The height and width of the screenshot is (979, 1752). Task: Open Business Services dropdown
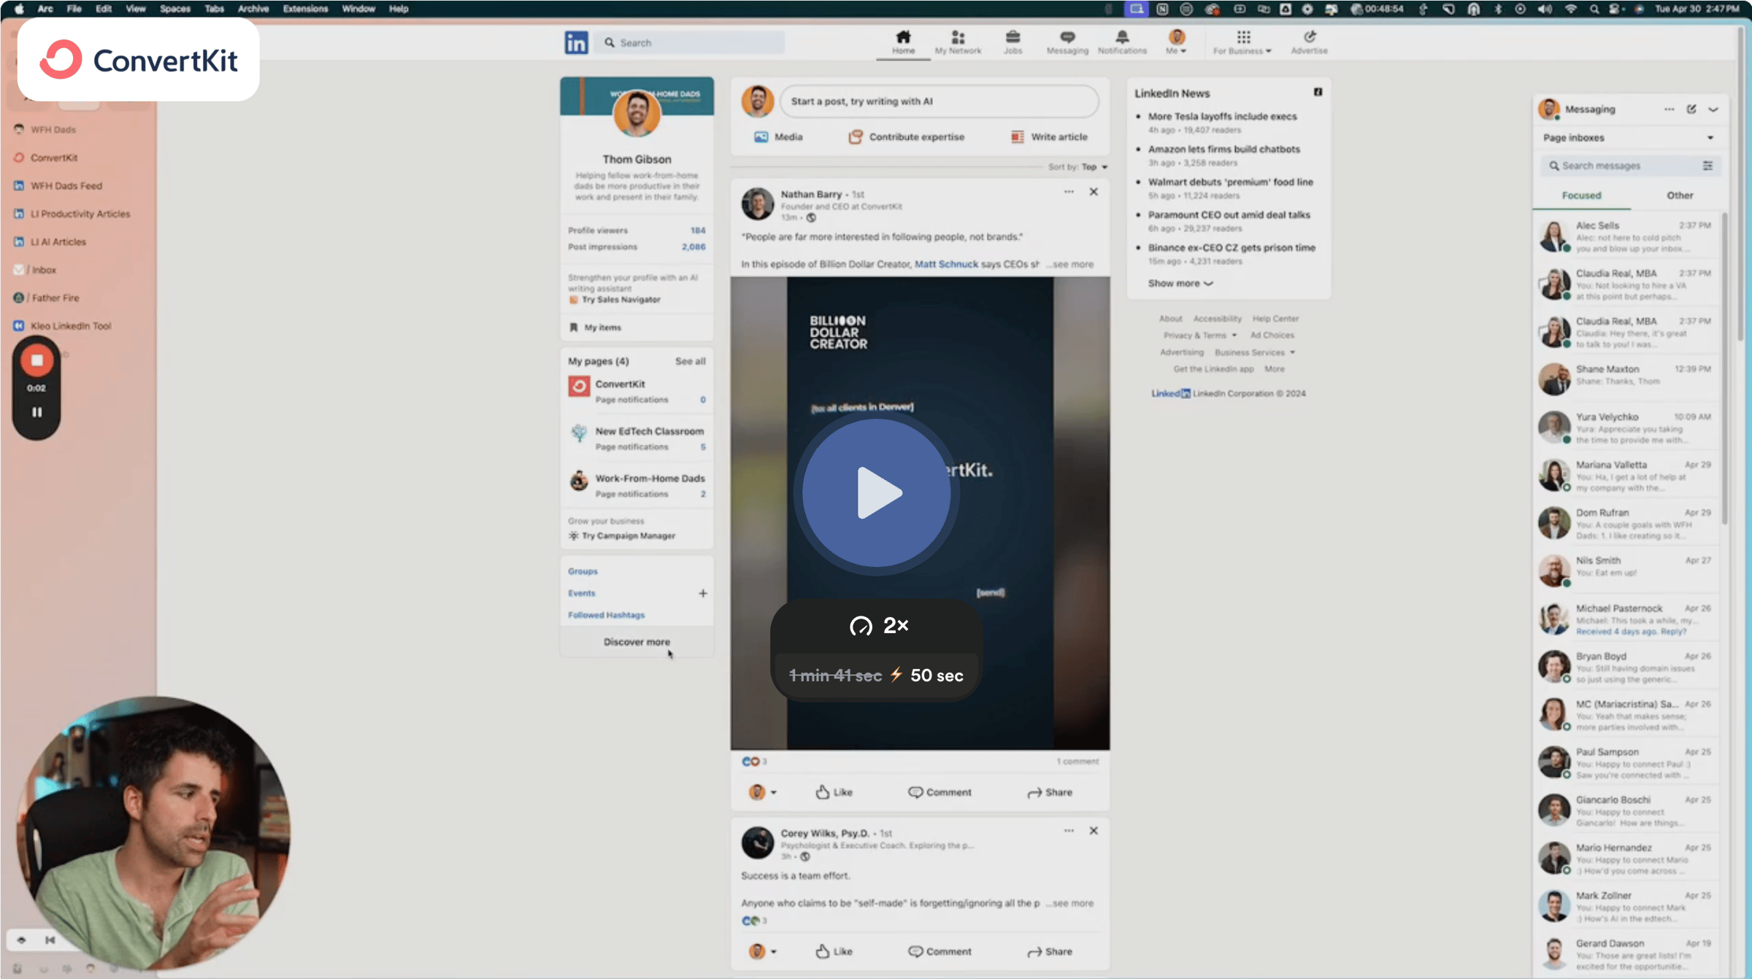click(1255, 352)
